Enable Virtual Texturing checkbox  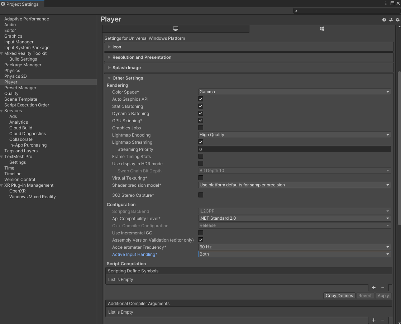coord(201,178)
